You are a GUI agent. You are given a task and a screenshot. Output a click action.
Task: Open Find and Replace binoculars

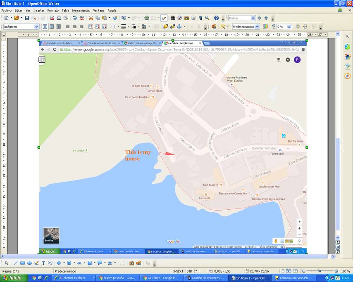[173, 18]
